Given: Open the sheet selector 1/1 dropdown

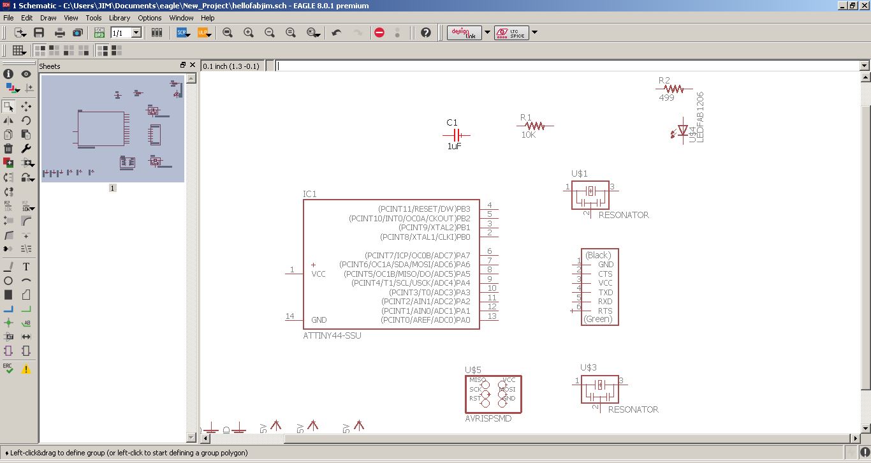Looking at the screenshot, I should (136, 33).
